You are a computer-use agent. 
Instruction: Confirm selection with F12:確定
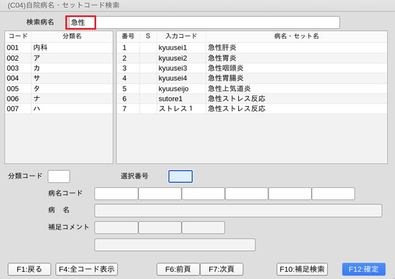364,269
